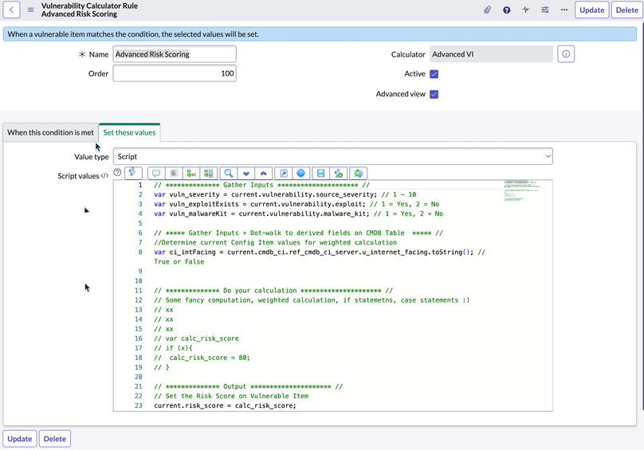Image resolution: width=644 pixels, height=450 pixels.
Task: Click the calc_risk_score = 80 comment line
Action: tap(202, 358)
